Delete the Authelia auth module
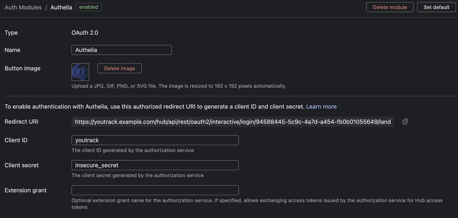The image size is (458, 218). [x=390, y=7]
